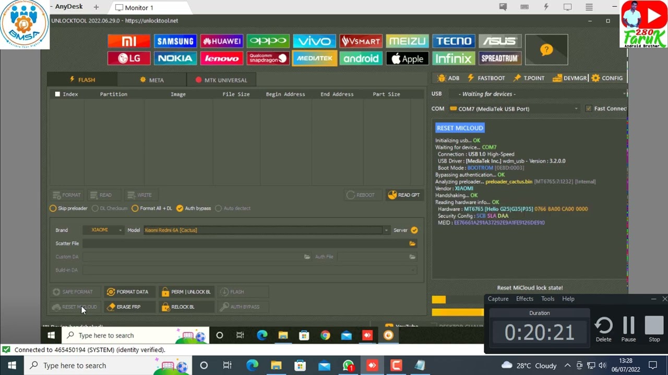
Task: Select the Vsmart brand logo
Action: point(361,41)
